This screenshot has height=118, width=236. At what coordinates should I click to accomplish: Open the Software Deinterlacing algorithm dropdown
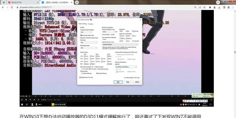click(x=126, y=67)
